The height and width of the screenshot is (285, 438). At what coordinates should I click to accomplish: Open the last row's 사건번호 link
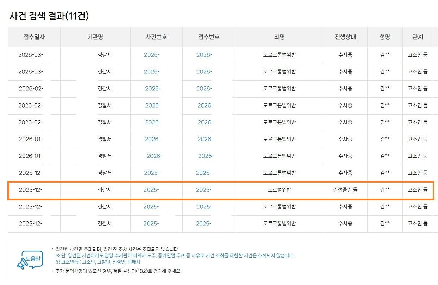point(151,224)
